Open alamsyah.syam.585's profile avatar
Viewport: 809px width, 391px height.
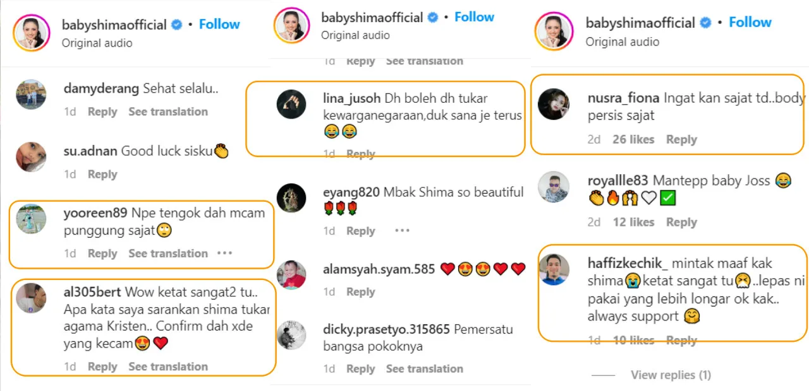(291, 275)
